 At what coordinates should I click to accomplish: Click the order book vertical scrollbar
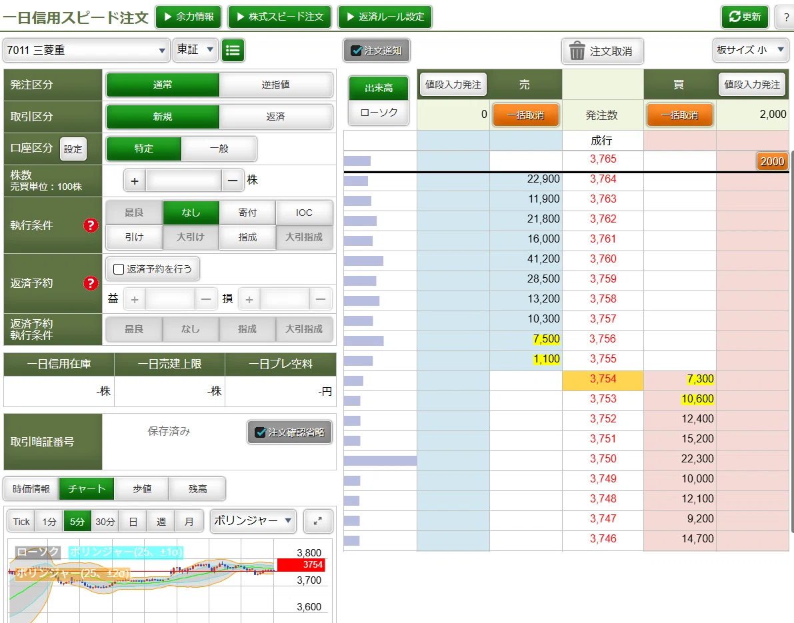(791, 342)
